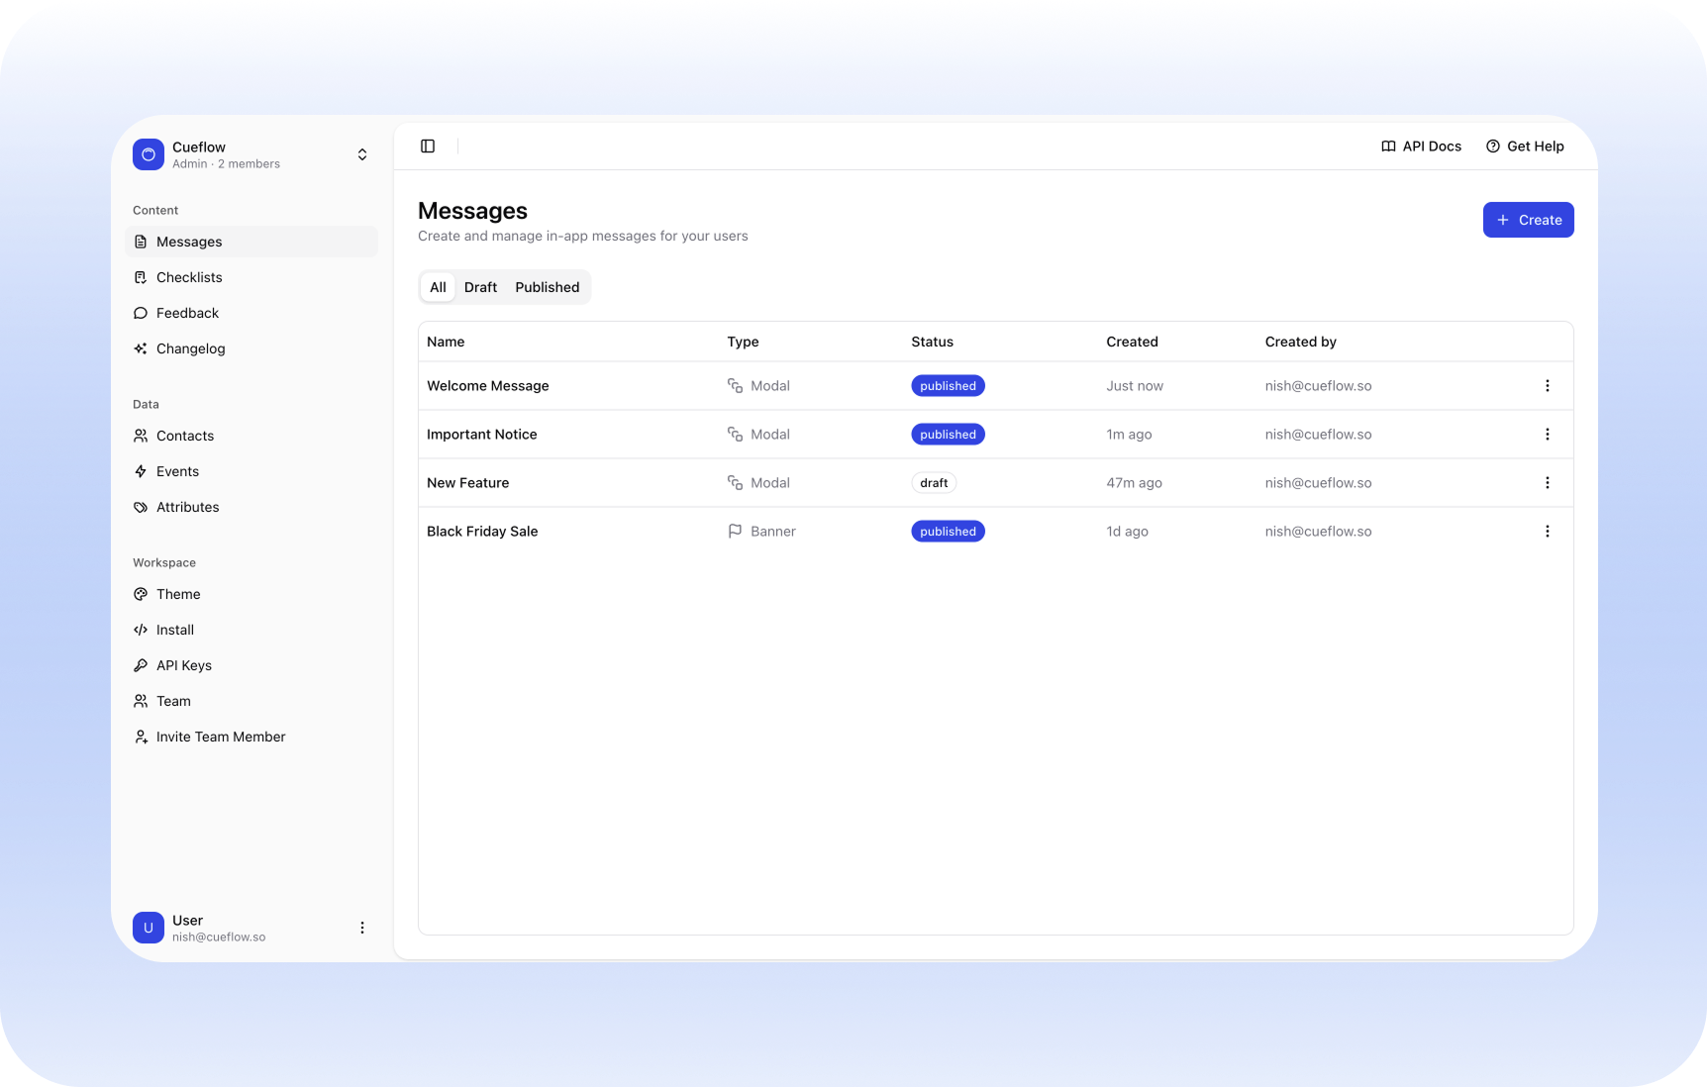Switch to the Draft filter tab
Viewport: 1707px width, 1087px height.
click(x=481, y=287)
